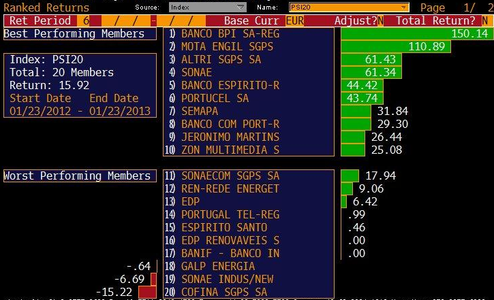Viewport: 494px width, 300px height.
Task: Click the 110.89 return bar
Action: coord(396,46)
